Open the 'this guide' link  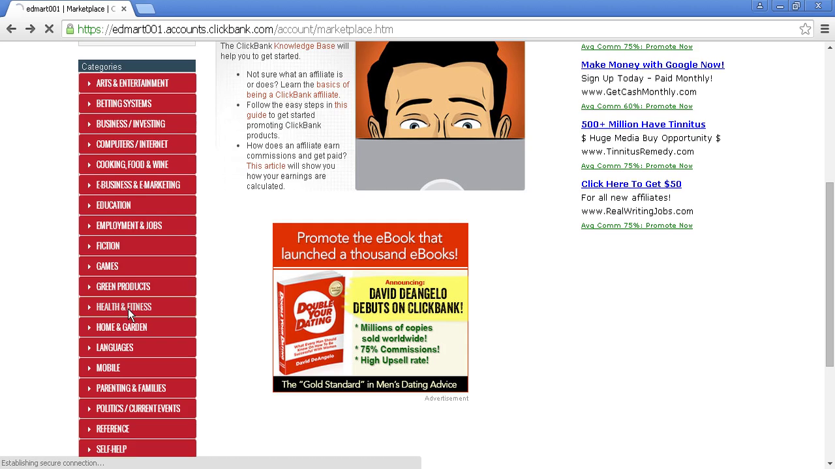coord(297,110)
